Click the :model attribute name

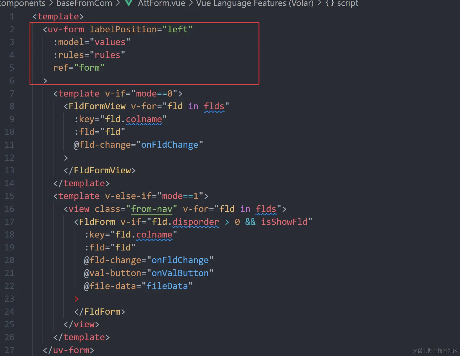(x=68, y=42)
